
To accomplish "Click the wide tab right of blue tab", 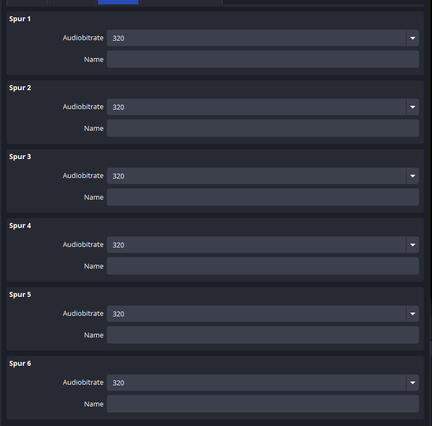I will (x=181, y=2).
